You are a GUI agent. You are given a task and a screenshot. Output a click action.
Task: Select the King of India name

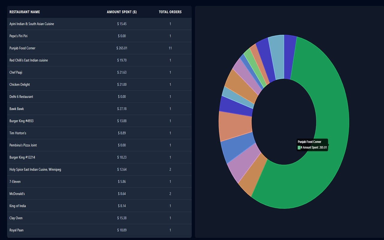coord(17,206)
